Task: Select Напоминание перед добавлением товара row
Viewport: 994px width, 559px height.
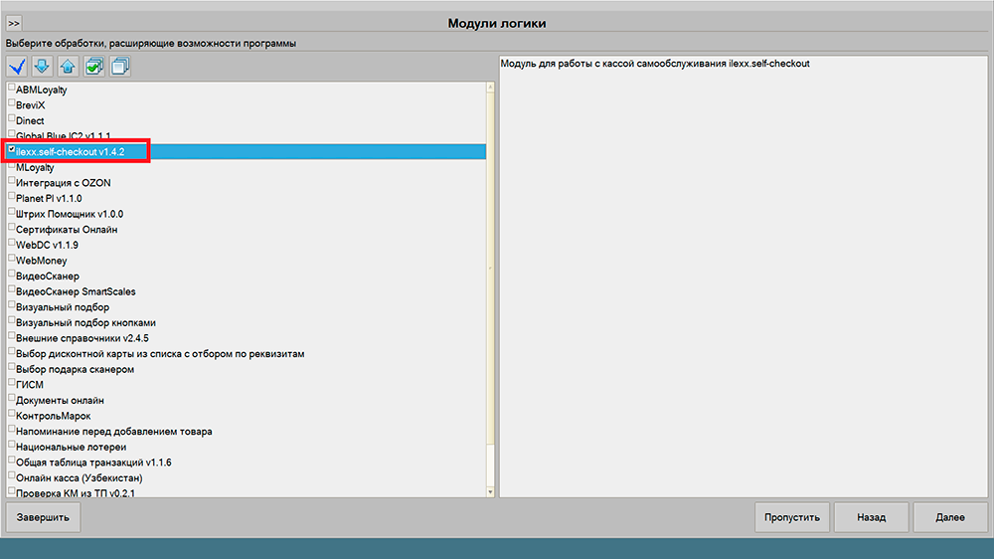Action: click(x=247, y=432)
